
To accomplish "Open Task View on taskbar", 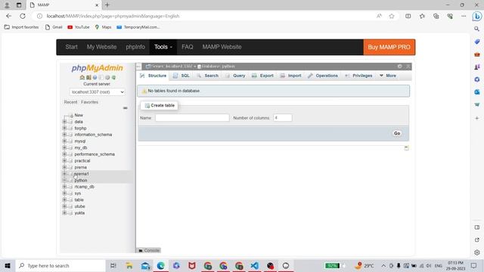I will pos(113,265).
